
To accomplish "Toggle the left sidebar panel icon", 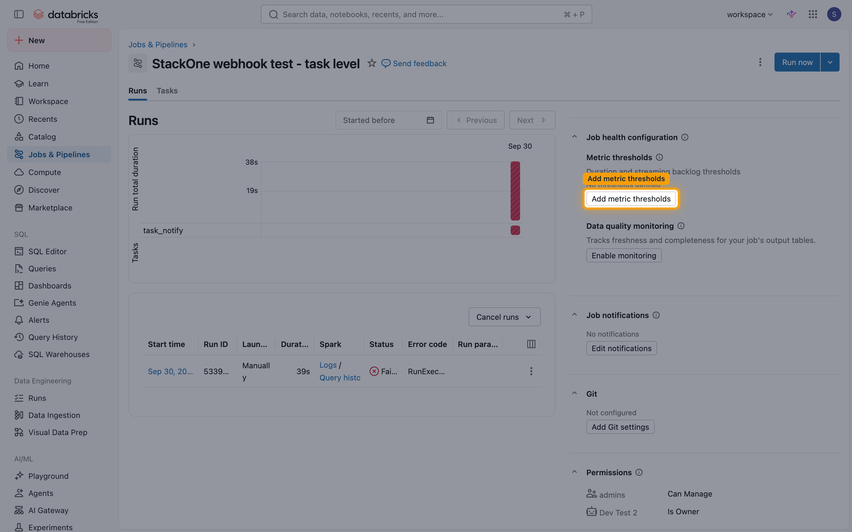I will (x=19, y=14).
